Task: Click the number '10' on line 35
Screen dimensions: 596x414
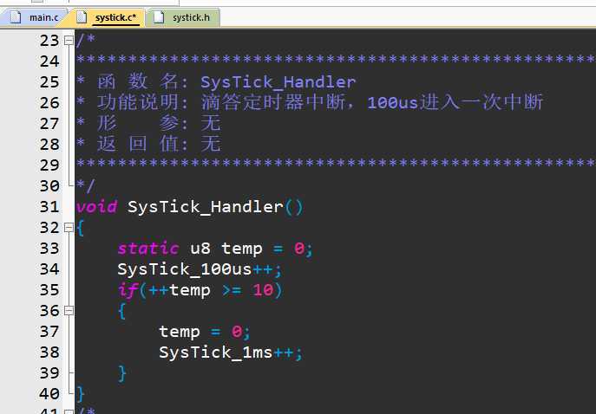Action: pyautogui.click(x=263, y=290)
